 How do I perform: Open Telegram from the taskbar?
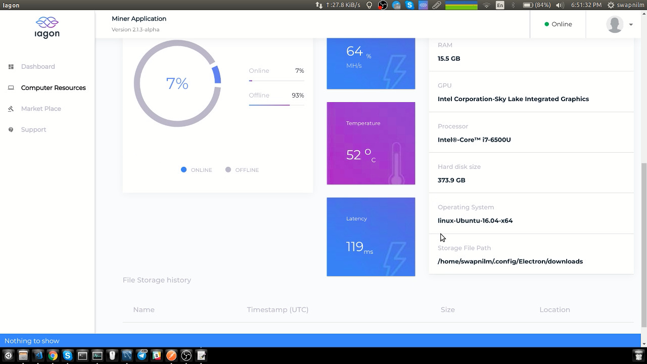142,355
